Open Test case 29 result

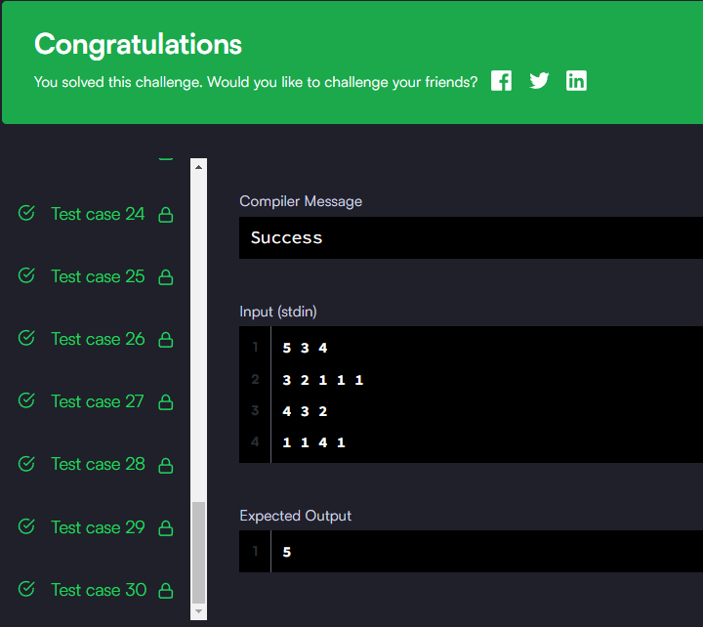[98, 527]
